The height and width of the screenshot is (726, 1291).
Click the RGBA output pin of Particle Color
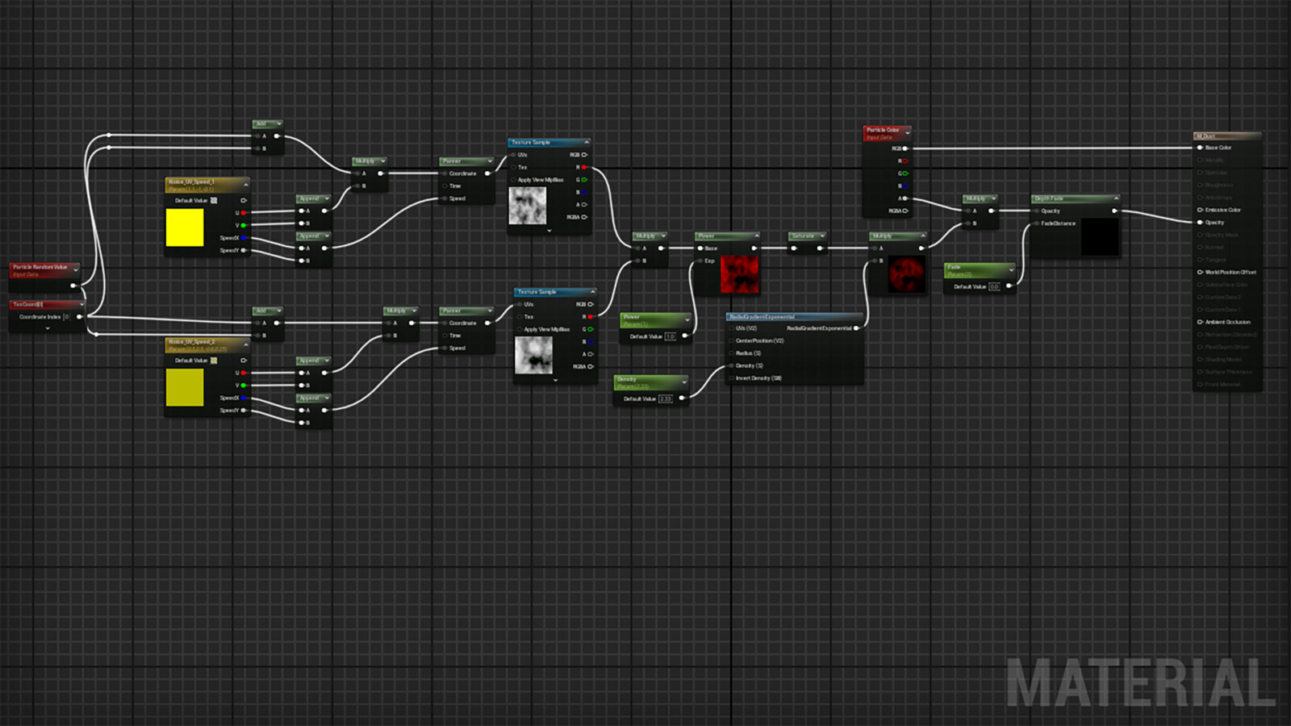[905, 211]
